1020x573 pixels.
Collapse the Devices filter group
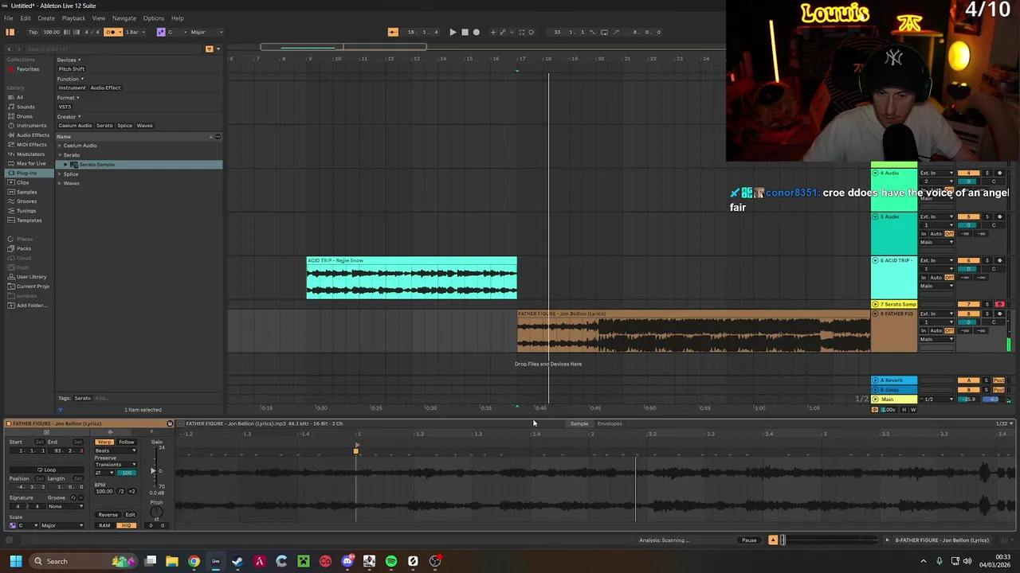68,60
